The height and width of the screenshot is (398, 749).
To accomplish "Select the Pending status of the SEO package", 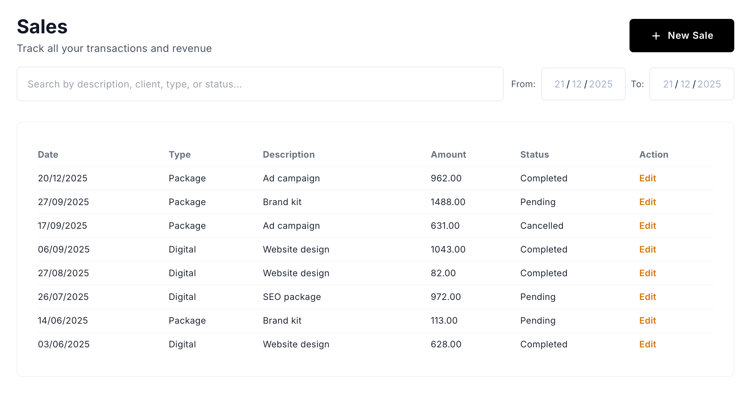I will tap(538, 297).
